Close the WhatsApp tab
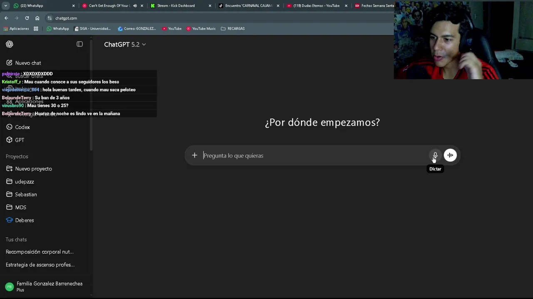Image resolution: width=533 pixels, height=299 pixels. tap(74, 6)
